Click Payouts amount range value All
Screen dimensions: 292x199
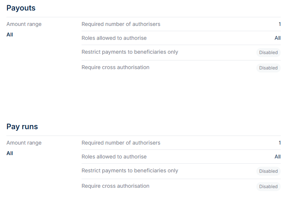pyautogui.click(x=10, y=35)
